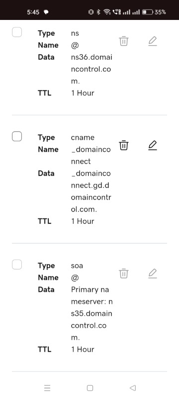Tap the Primary nameserver SOA data text
This screenshot has height=399, width=179.
[92, 314]
